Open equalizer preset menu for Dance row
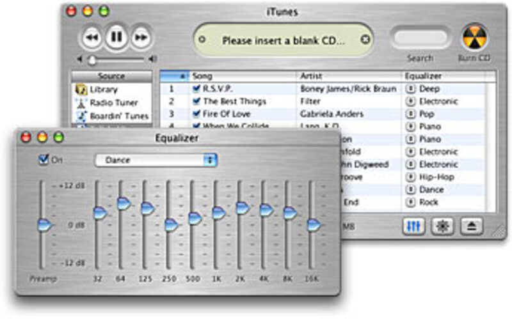 point(410,190)
